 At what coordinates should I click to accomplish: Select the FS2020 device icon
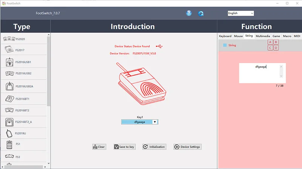point(9,39)
